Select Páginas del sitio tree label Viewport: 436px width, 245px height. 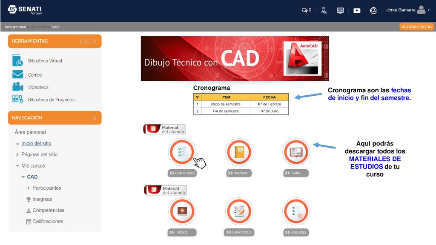point(39,154)
